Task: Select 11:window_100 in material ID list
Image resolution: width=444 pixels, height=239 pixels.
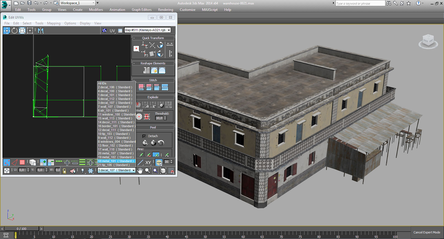Action: pyautogui.click(x=116, y=114)
